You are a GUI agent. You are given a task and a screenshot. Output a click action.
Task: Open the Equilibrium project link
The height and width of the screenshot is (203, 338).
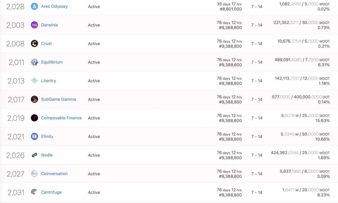click(x=52, y=62)
